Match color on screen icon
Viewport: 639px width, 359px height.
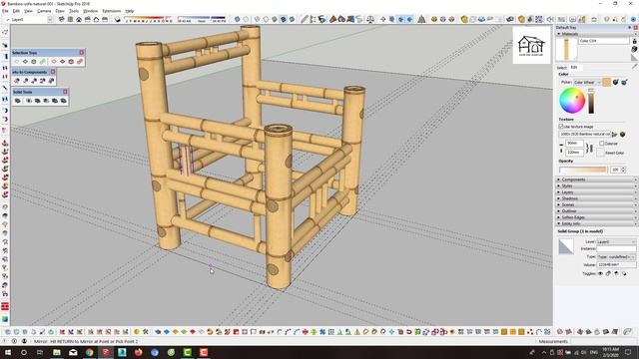(x=624, y=82)
